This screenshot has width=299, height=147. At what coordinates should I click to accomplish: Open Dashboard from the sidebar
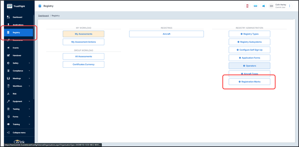[x=19, y=17]
